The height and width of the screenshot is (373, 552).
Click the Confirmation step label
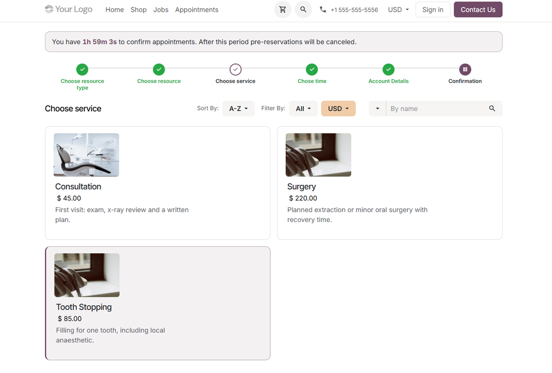point(465,81)
